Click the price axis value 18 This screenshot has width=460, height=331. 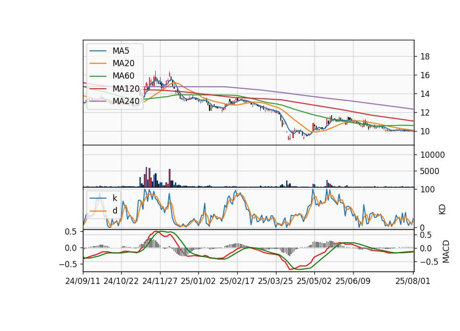(x=425, y=57)
